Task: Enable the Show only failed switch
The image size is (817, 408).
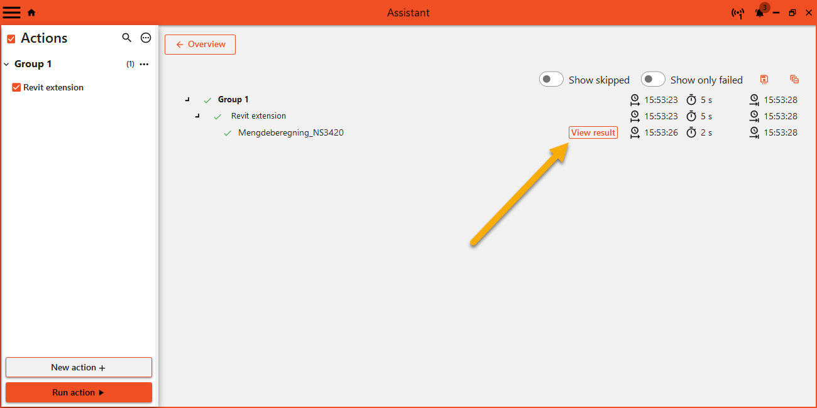Action: 653,79
